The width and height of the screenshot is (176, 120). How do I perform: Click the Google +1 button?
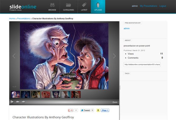point(71,110)
